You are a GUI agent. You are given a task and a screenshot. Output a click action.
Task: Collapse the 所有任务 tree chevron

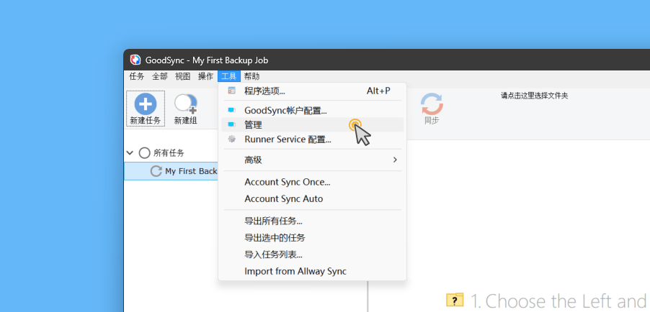tap(130, 153)
